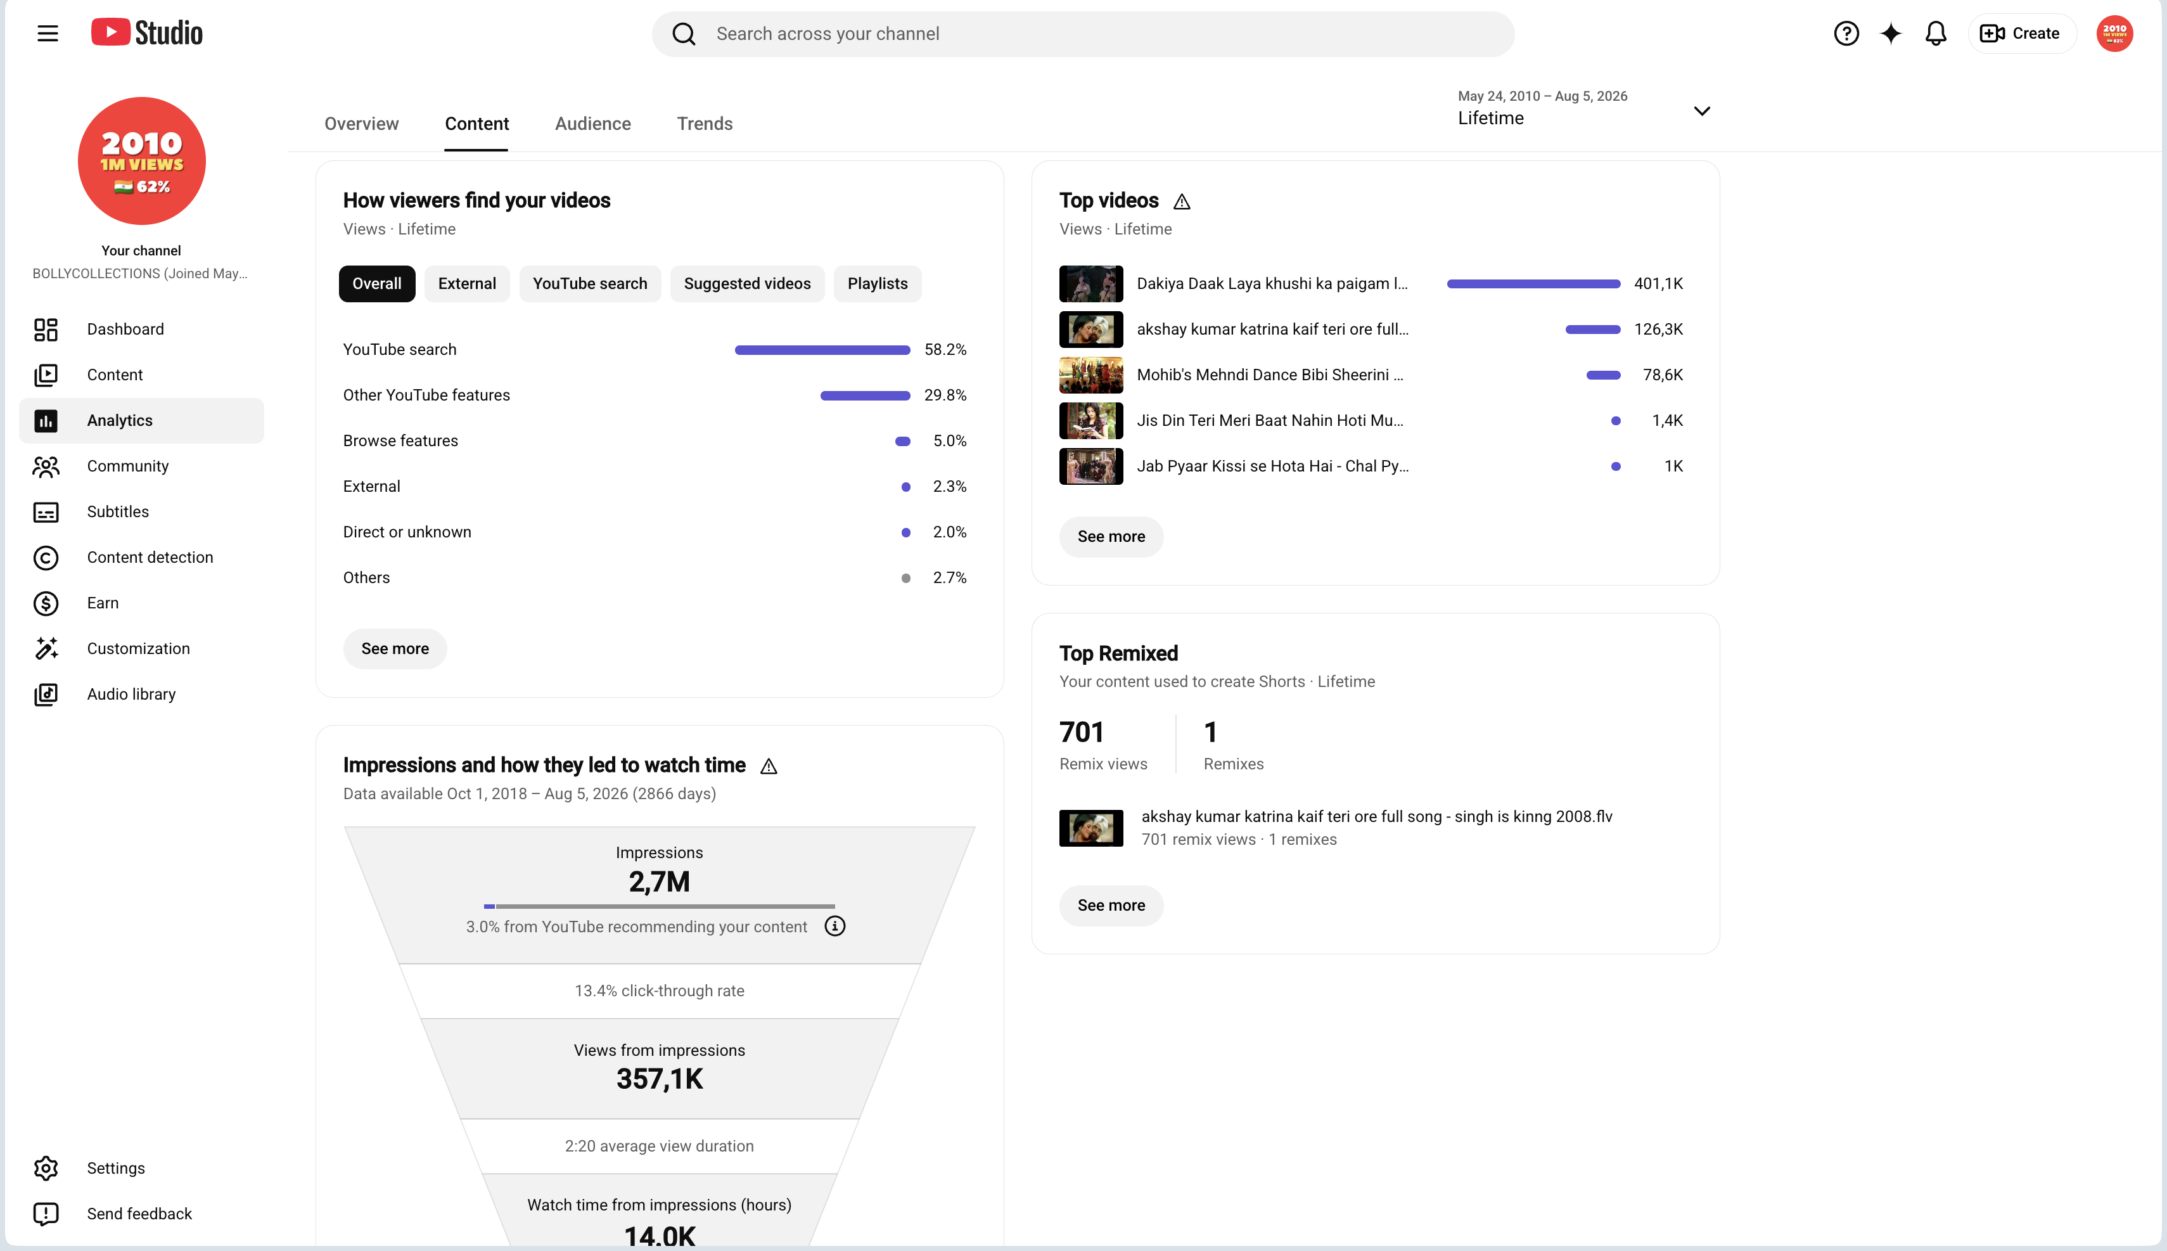Select the Playlists filter chip
Screen dimensions: 2167x1251
(877, 283)
